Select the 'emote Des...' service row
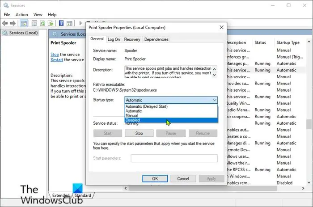Image resolution: width=313 pixels, height=207 pixels. 266,150
